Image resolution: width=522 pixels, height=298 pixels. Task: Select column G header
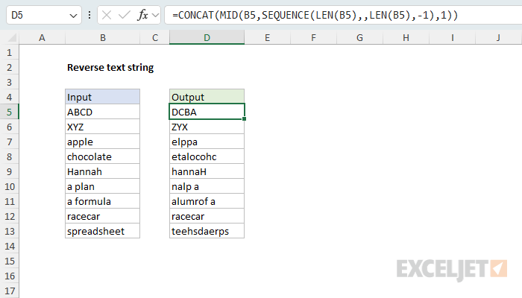(x=360, y=37)
